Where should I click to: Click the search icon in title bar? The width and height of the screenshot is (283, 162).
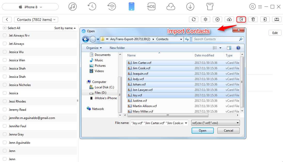(253, 7)
